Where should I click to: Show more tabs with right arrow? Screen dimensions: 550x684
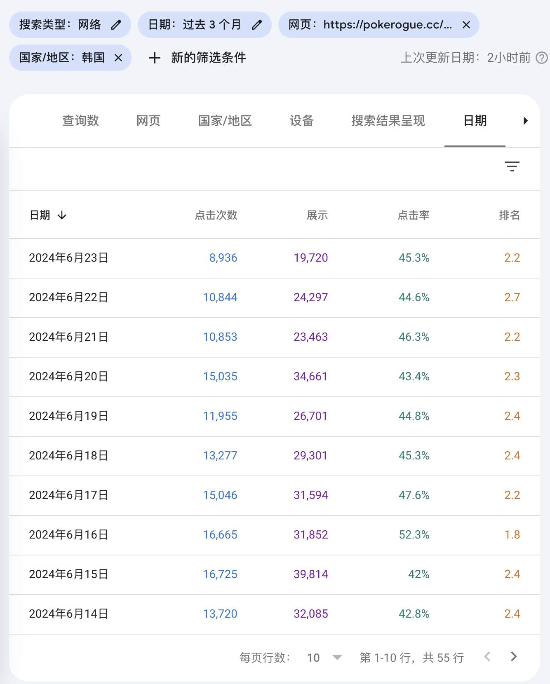(526, 121)
